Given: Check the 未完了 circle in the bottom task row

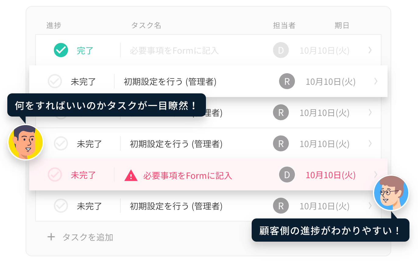Looking at the screenshot, I should pyautogui.click(x=61, y=206).
